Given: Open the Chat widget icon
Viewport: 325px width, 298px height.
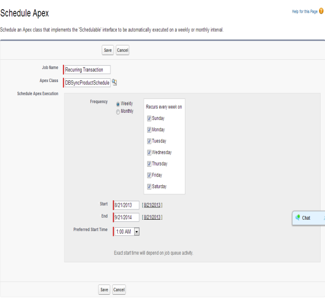Looking at the screenshot, I should (298, 218).
